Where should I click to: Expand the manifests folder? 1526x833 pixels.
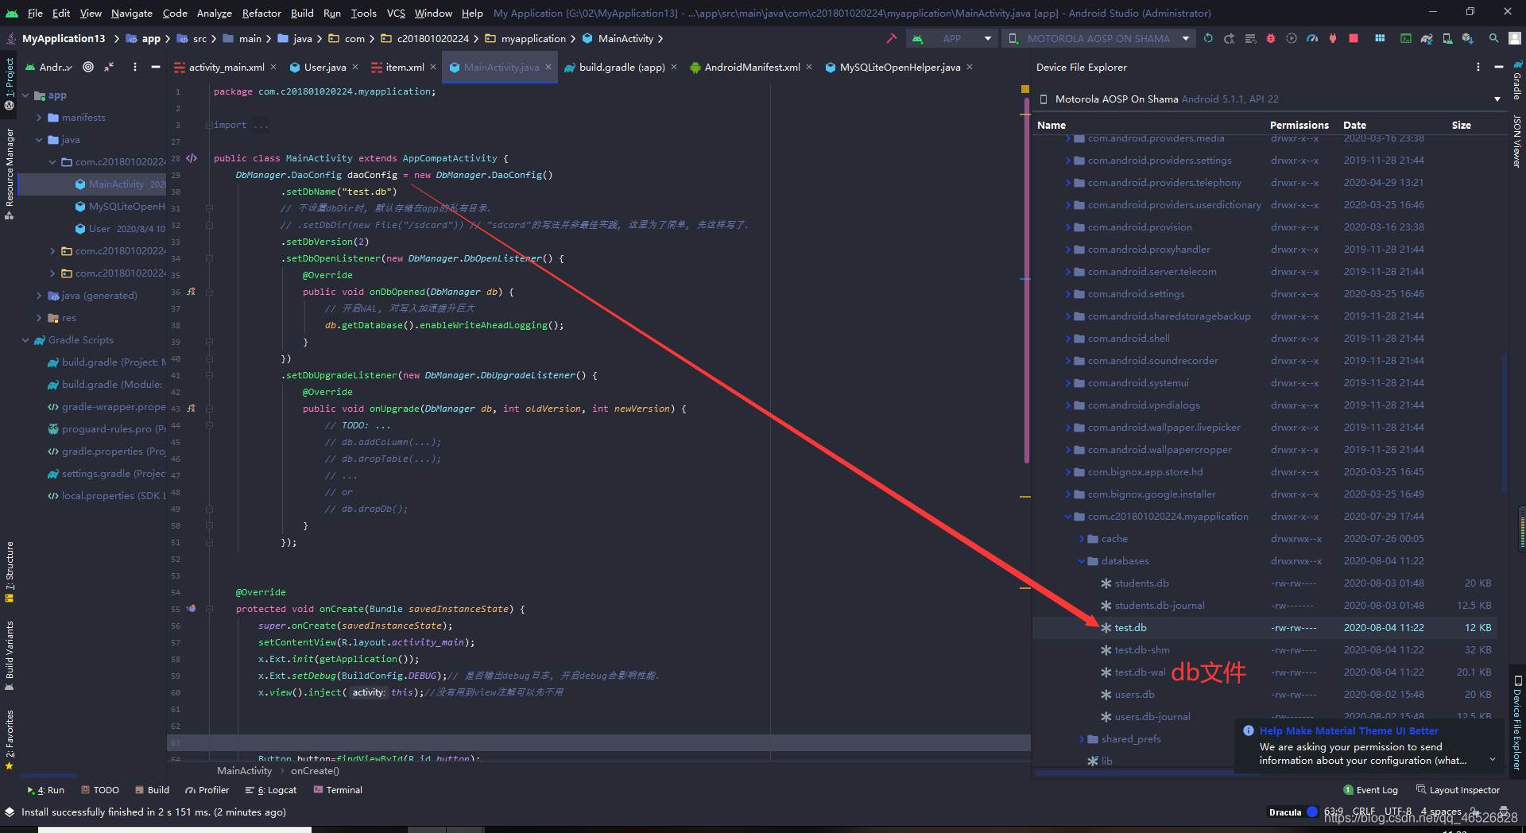coord(39,118)
